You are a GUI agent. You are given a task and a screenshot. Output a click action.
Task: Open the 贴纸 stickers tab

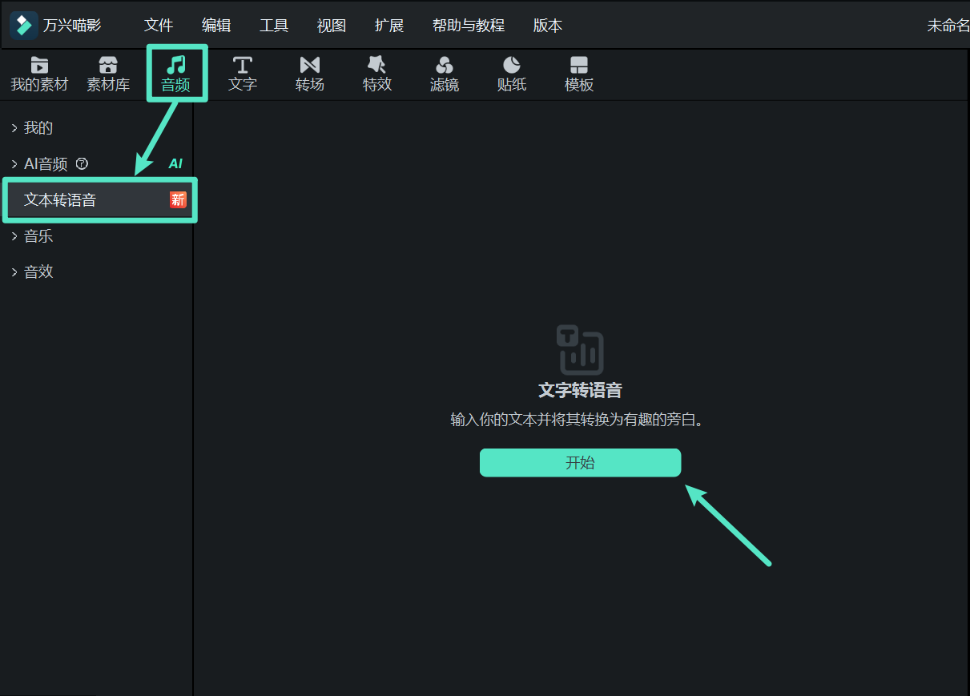pyautogui.click(x=512, y=74)
